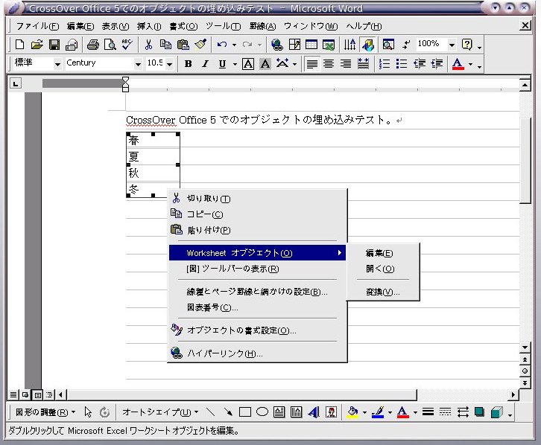Open the オートシェイプ AutoShapes menu
The width and height of the screenshot is (541, 445).
160,412
